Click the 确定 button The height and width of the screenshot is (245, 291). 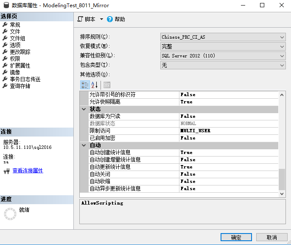pos(236,237)
